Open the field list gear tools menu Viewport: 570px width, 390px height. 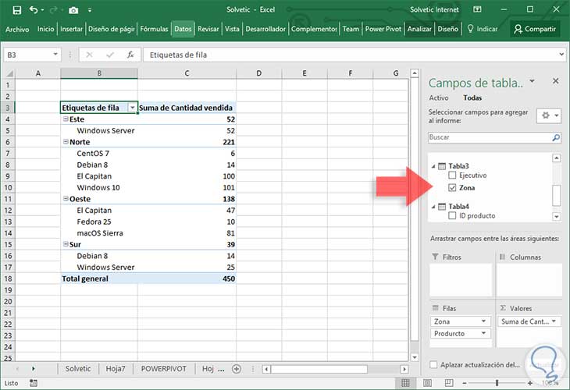pyautogui.click(x=546, y=115)
